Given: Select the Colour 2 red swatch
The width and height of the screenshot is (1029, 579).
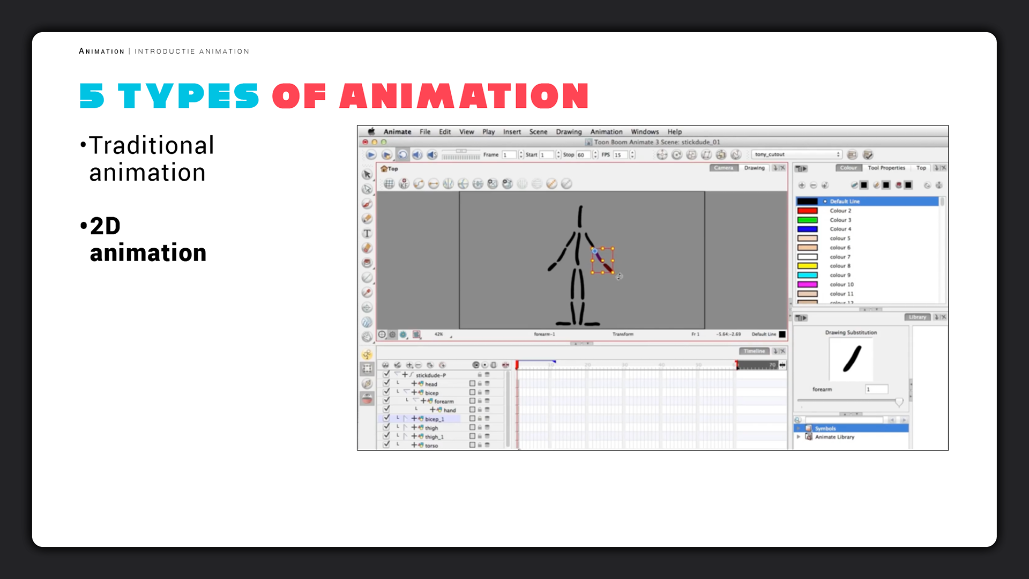Looking at the screenshot, I should (807, 211).
